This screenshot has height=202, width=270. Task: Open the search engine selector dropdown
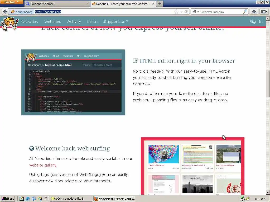click(196, 12)
